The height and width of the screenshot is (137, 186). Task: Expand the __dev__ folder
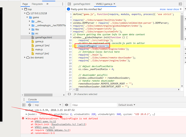[x=30, y=21]
